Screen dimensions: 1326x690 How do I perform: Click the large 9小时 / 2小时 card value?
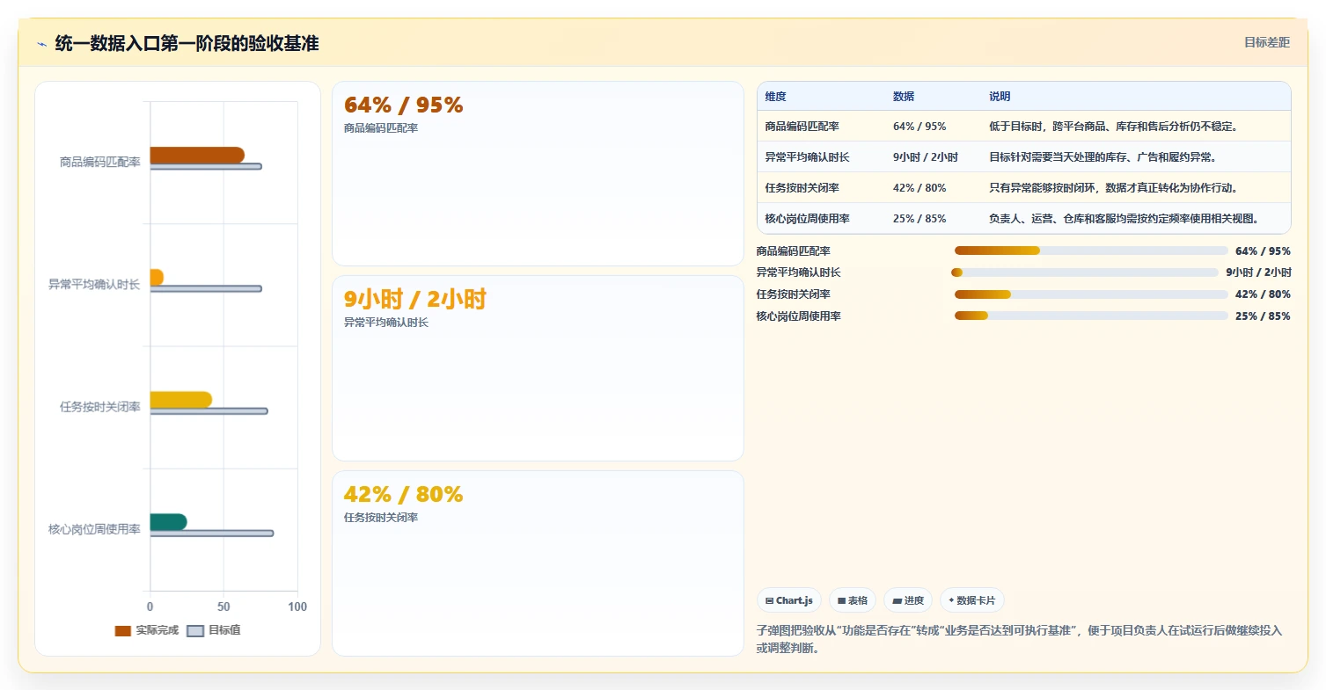[x=414, y=300]
